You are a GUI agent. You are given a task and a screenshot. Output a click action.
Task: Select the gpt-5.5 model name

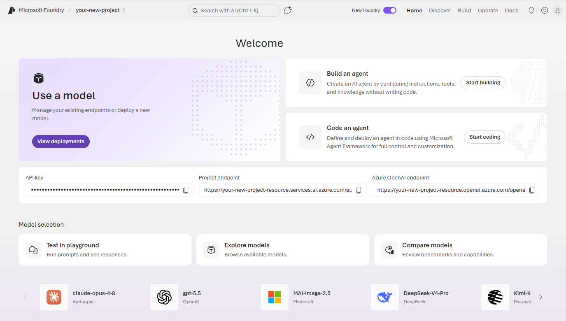pyautogui.click(x=192, y=293)
